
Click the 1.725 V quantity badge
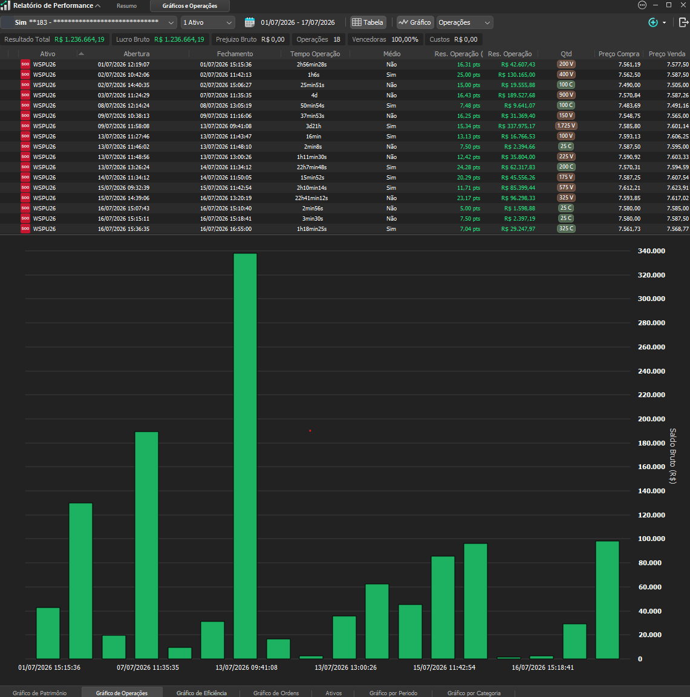tap(566, 126)
